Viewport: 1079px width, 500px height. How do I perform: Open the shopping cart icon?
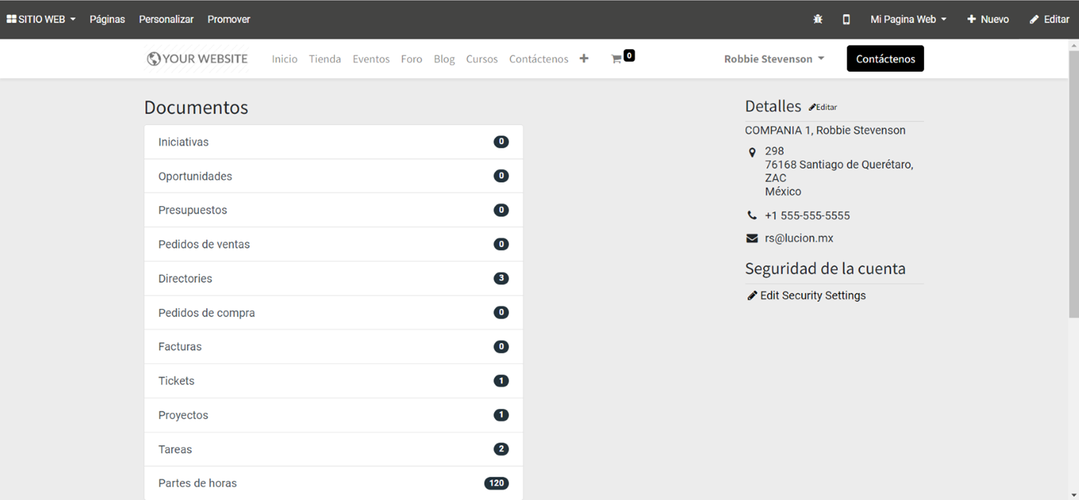click(x=616, y=59)
